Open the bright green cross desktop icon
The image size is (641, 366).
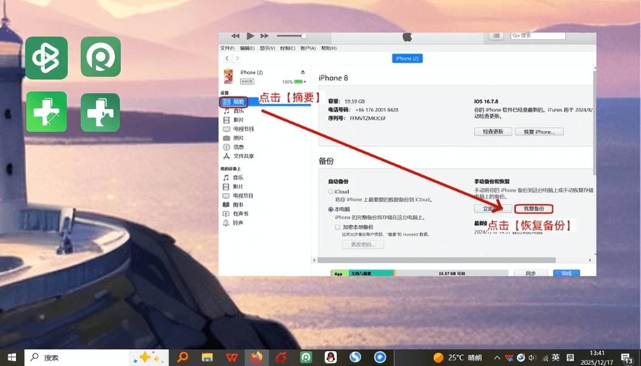(46, 112)
